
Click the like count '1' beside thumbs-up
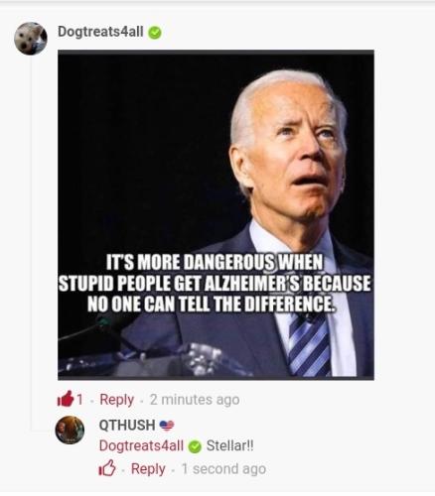point(79,400)
